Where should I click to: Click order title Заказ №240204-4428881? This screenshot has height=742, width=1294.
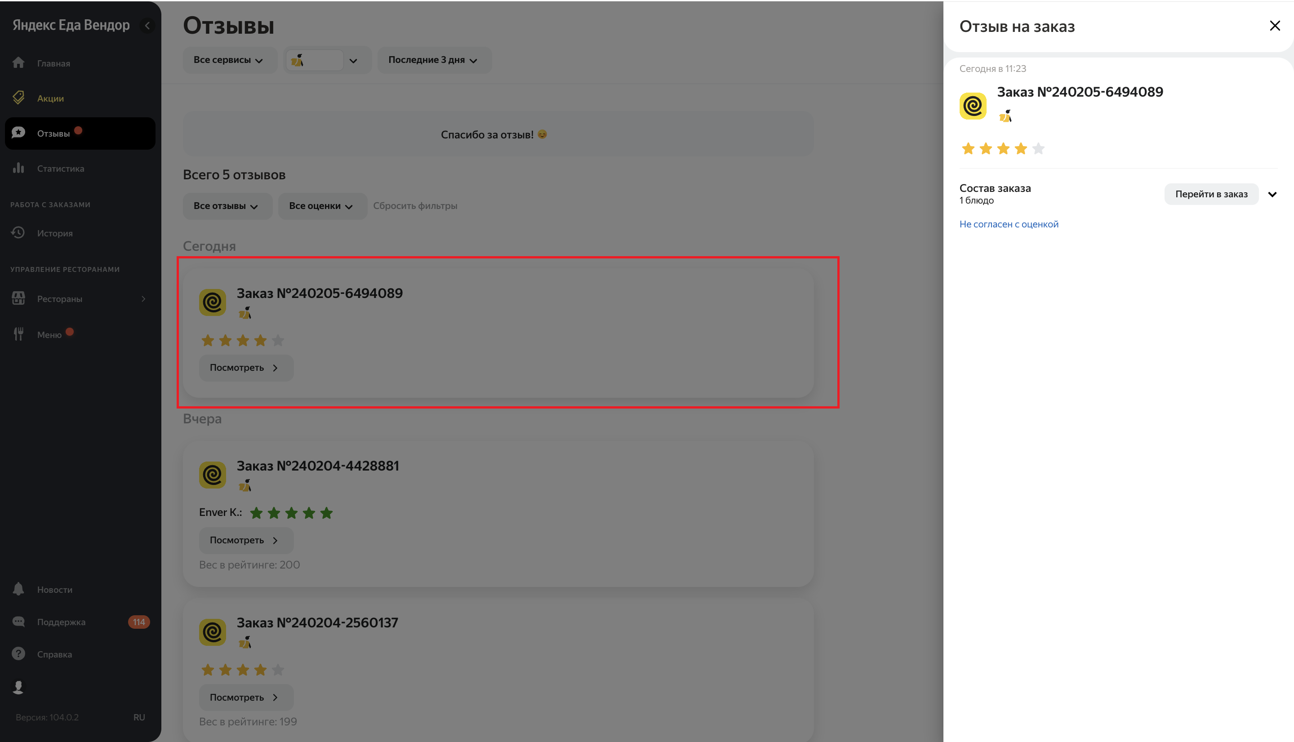click(317, 466)
